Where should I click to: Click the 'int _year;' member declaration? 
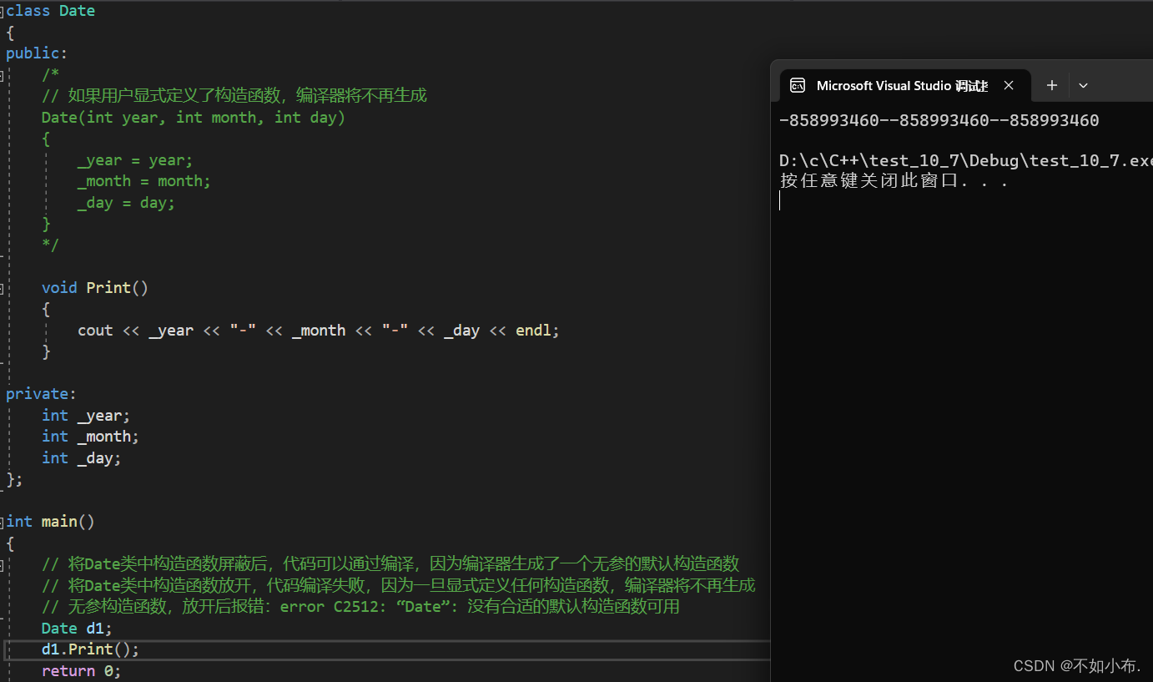(86, 416)
